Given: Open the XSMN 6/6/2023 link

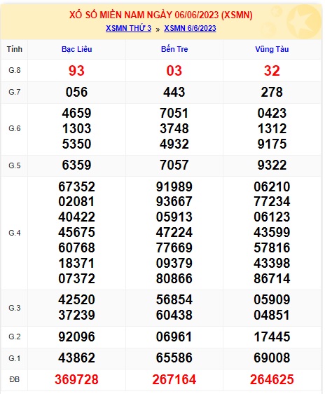Looking at the screenshot, I should coord(190,28).
